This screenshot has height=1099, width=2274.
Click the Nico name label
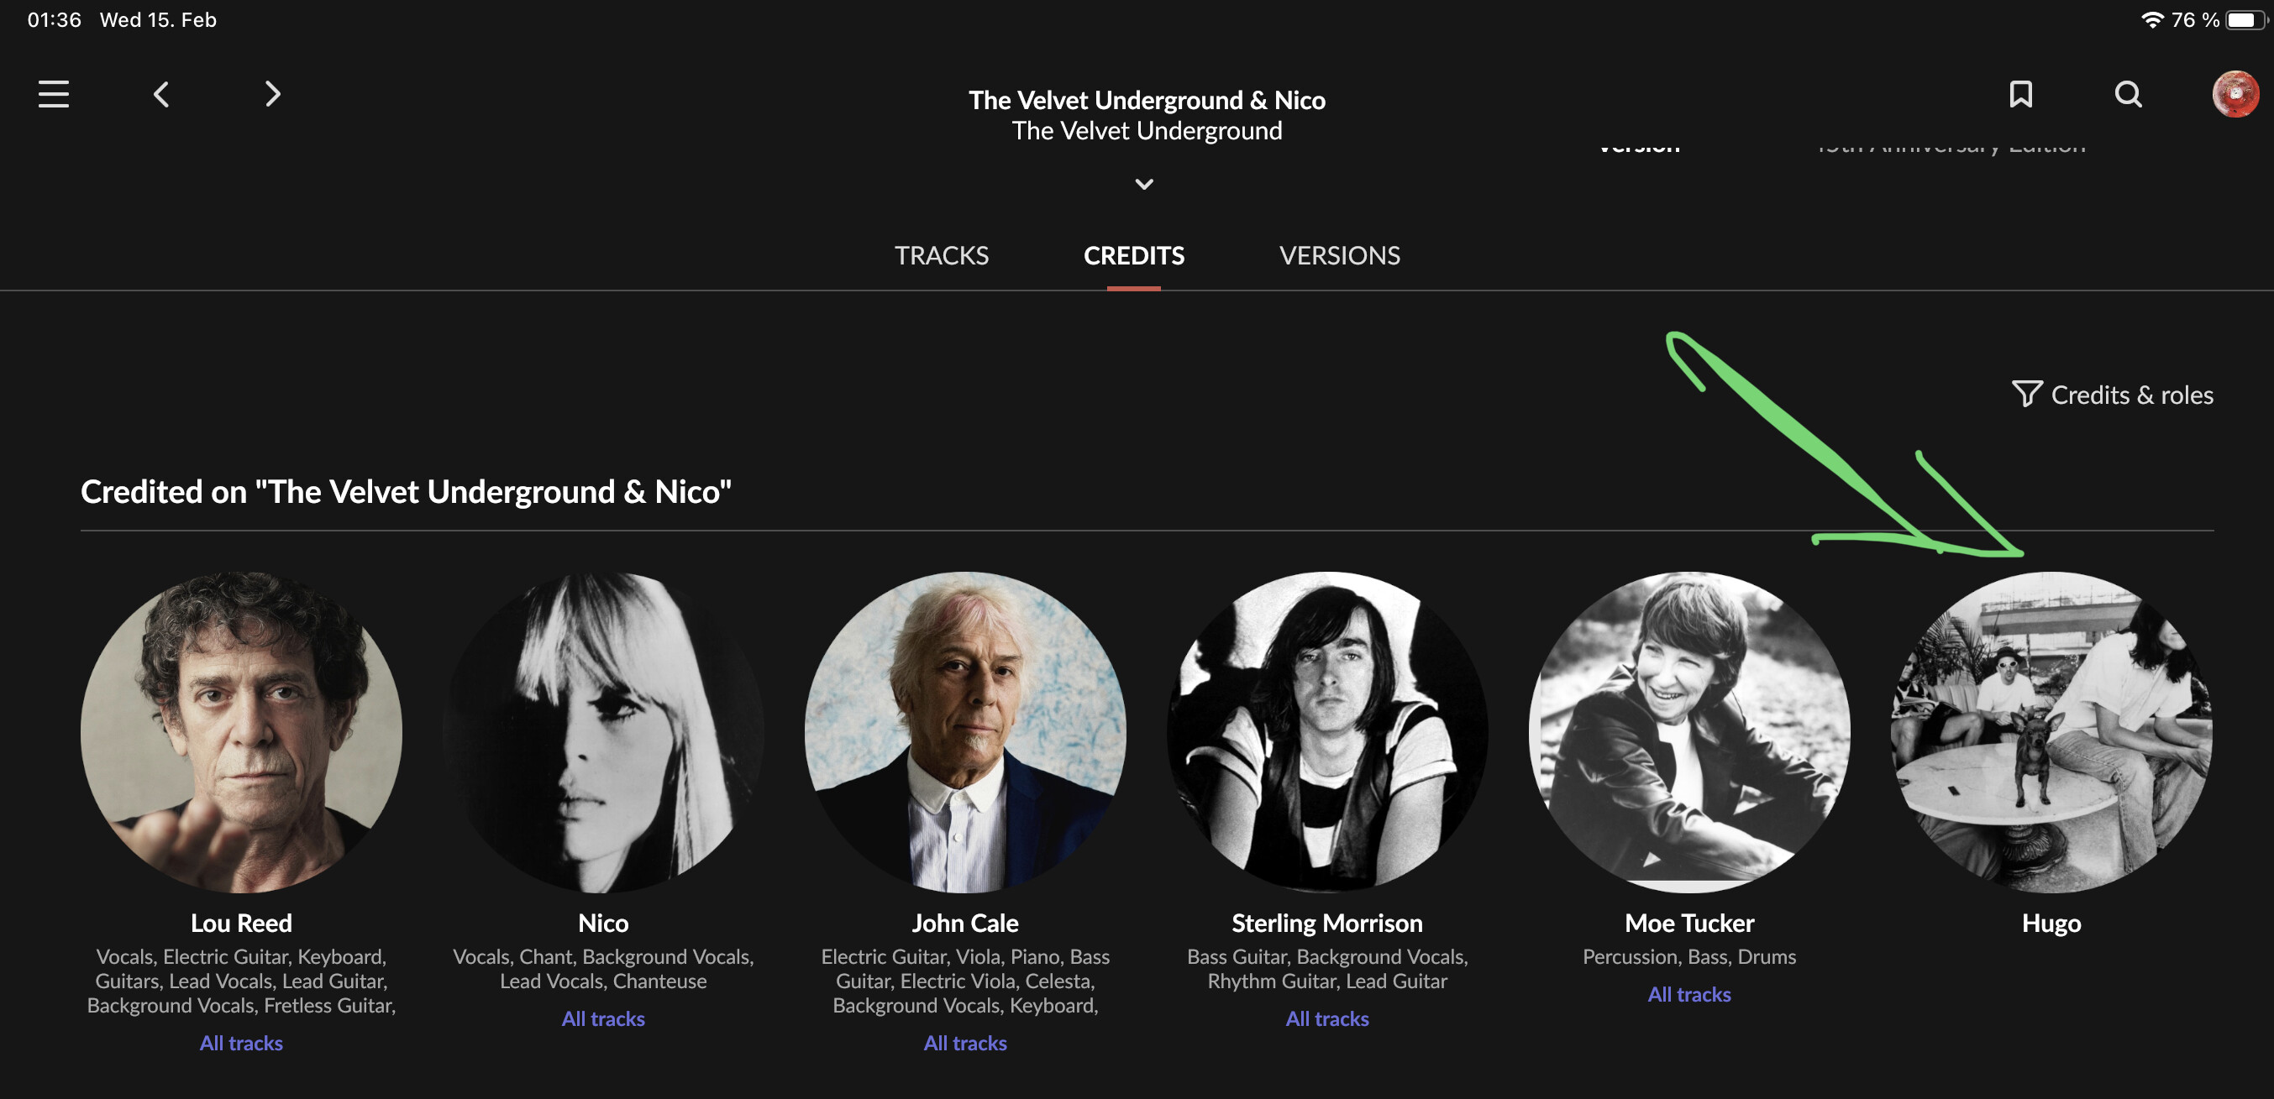tap(603, 923)
